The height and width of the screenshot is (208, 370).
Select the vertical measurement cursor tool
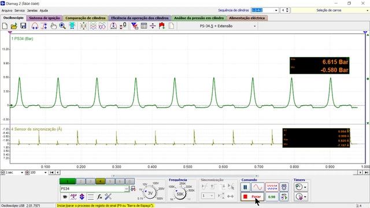click(x=44, y=26)
